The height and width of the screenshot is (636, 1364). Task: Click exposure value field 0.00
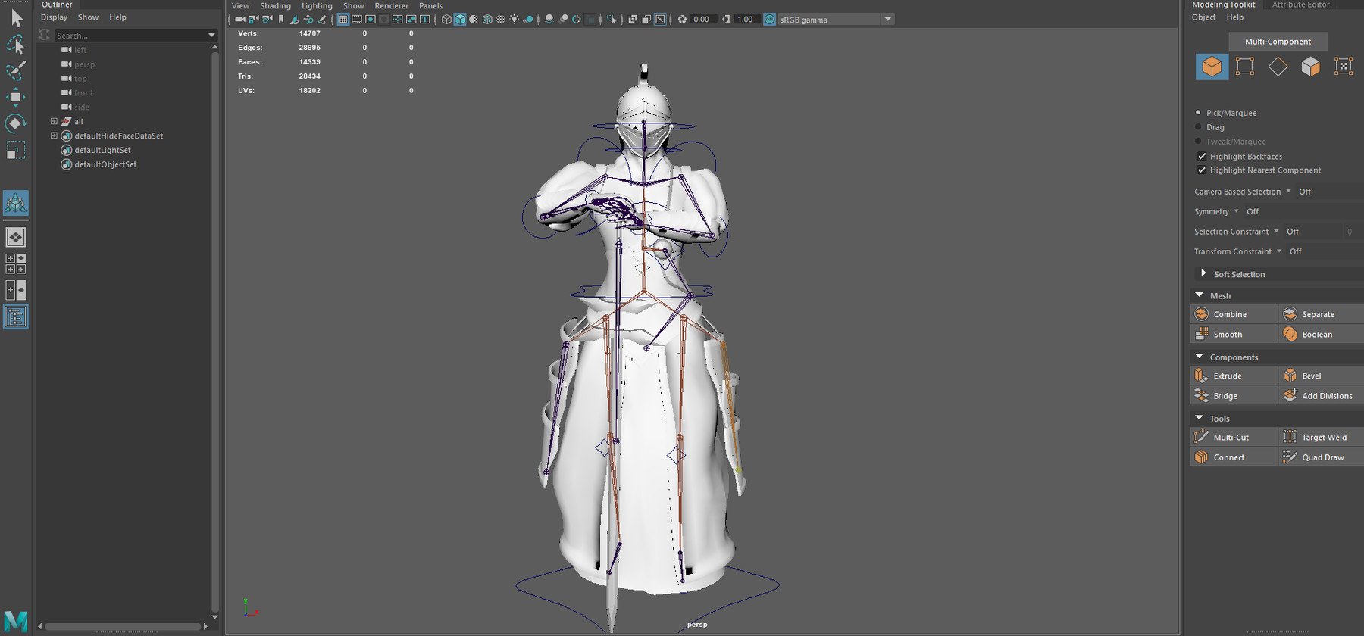pyautogui.click(x=702, y=19)
